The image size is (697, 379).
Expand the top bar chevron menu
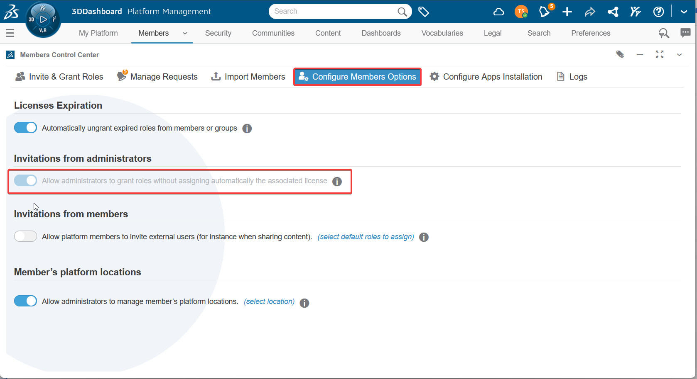[x=684, y=12]
